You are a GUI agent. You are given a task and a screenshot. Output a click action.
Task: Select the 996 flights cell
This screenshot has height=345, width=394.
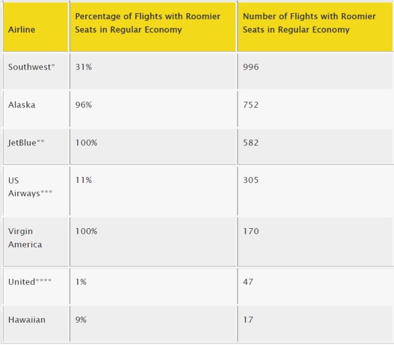click(315, 71)
